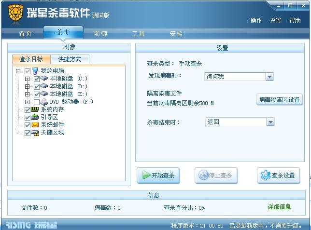Click the 程序版本：21.00.50 text
Viewport: 311px width, 230px height.
[197, 226]
